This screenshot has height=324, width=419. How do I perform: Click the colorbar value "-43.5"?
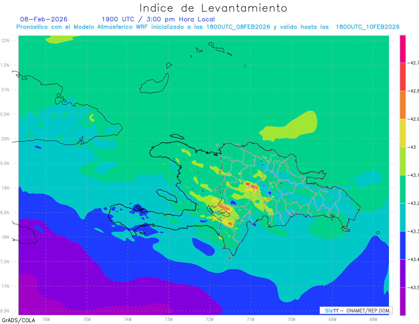(413, 287)
